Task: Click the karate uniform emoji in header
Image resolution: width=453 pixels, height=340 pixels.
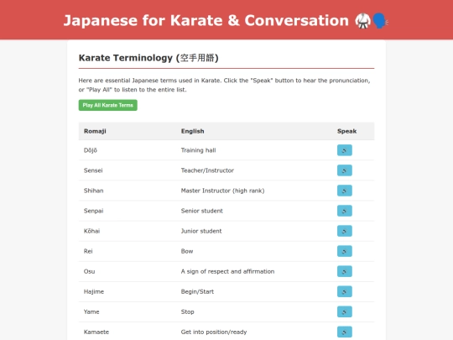Action: point(362,21)
